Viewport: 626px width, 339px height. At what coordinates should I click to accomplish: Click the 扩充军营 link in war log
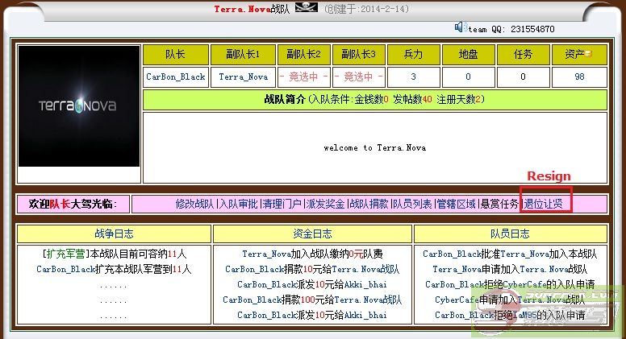(x=63, y=254)
